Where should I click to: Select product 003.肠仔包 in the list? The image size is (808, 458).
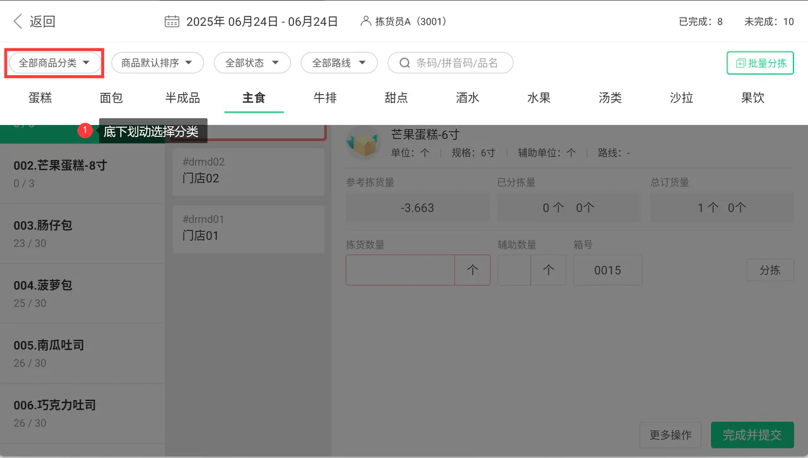coord(82,234)
